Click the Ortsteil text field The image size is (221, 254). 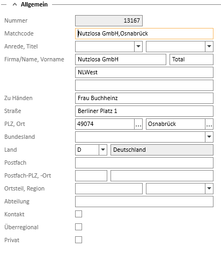coord(109,188)
